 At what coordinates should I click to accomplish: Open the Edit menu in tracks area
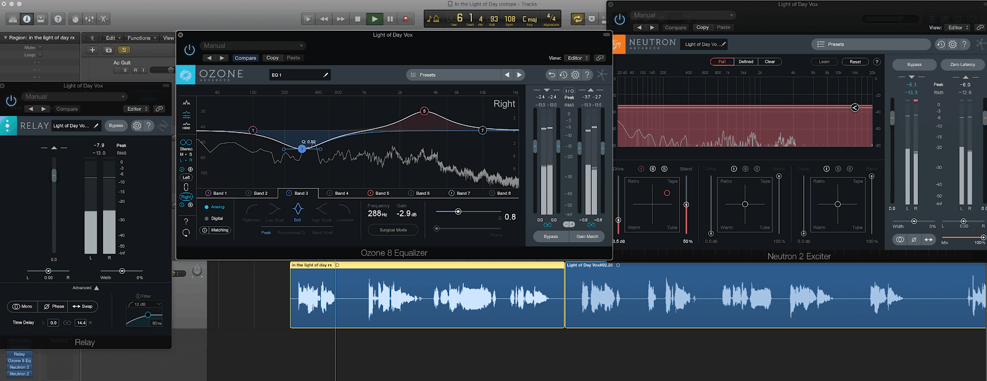113,38
